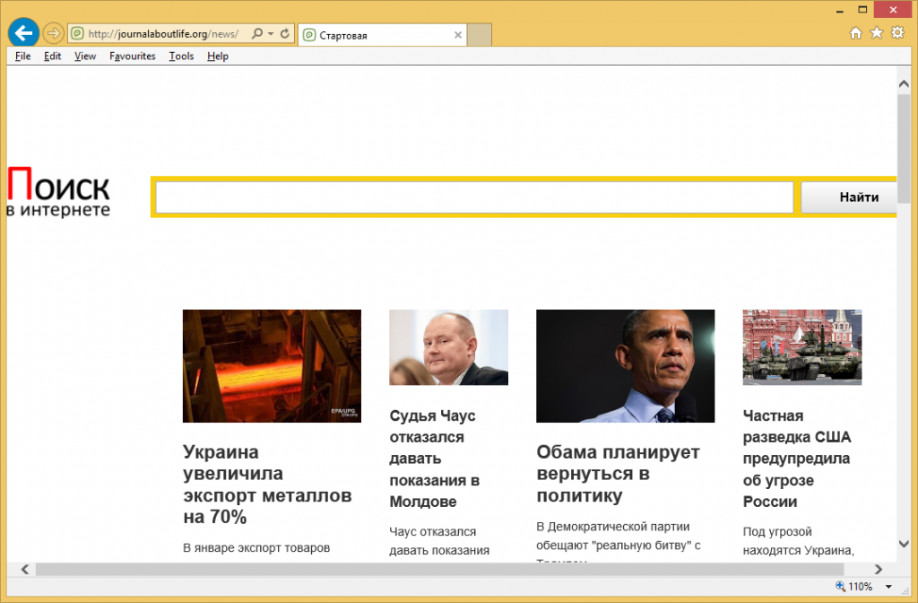Click the browser Back arrow button
Image resolution: width=918 pixels, height=603 pixels.
pyautogui.click(x=22, y=34)
